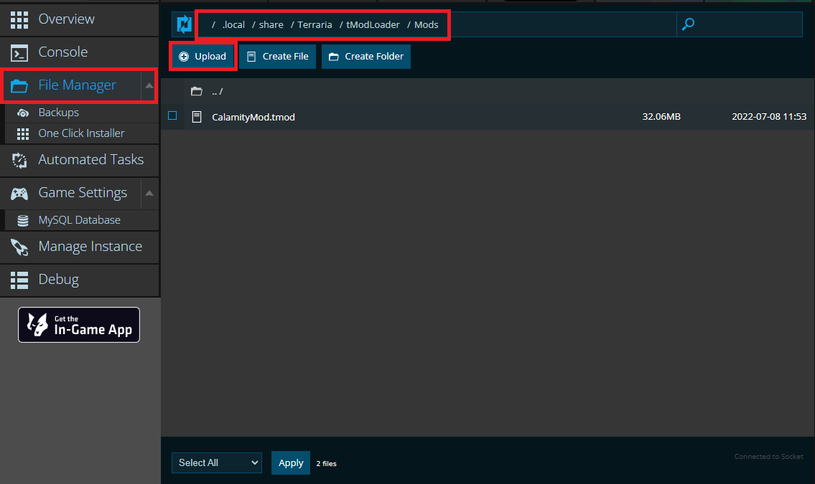Click the Manage Instance rocket icon
This screenshot has height=484, width=815.
19,247
